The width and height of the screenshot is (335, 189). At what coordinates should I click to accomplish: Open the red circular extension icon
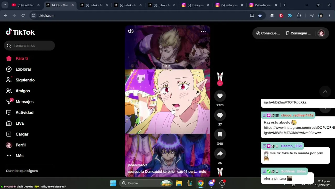(x=281, y=15)
